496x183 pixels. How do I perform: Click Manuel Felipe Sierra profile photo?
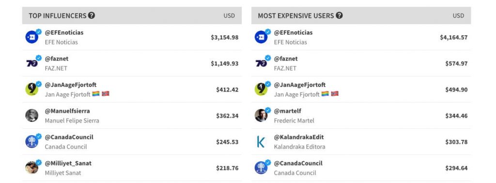pos(32,115)
